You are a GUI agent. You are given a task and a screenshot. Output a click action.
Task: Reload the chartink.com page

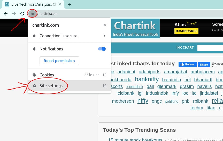tap(22, 14)
